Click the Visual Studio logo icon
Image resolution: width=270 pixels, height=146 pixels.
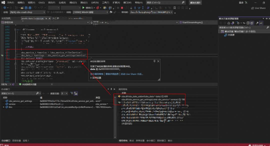click(3, 2)
